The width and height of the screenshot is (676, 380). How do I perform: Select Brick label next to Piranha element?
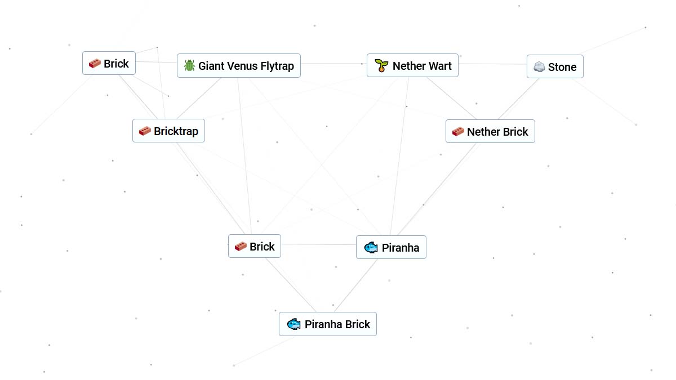pyautogui.click(x=262, y=247)
